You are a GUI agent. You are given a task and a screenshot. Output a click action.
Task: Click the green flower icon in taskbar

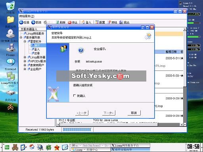click(x=48, y=147)
